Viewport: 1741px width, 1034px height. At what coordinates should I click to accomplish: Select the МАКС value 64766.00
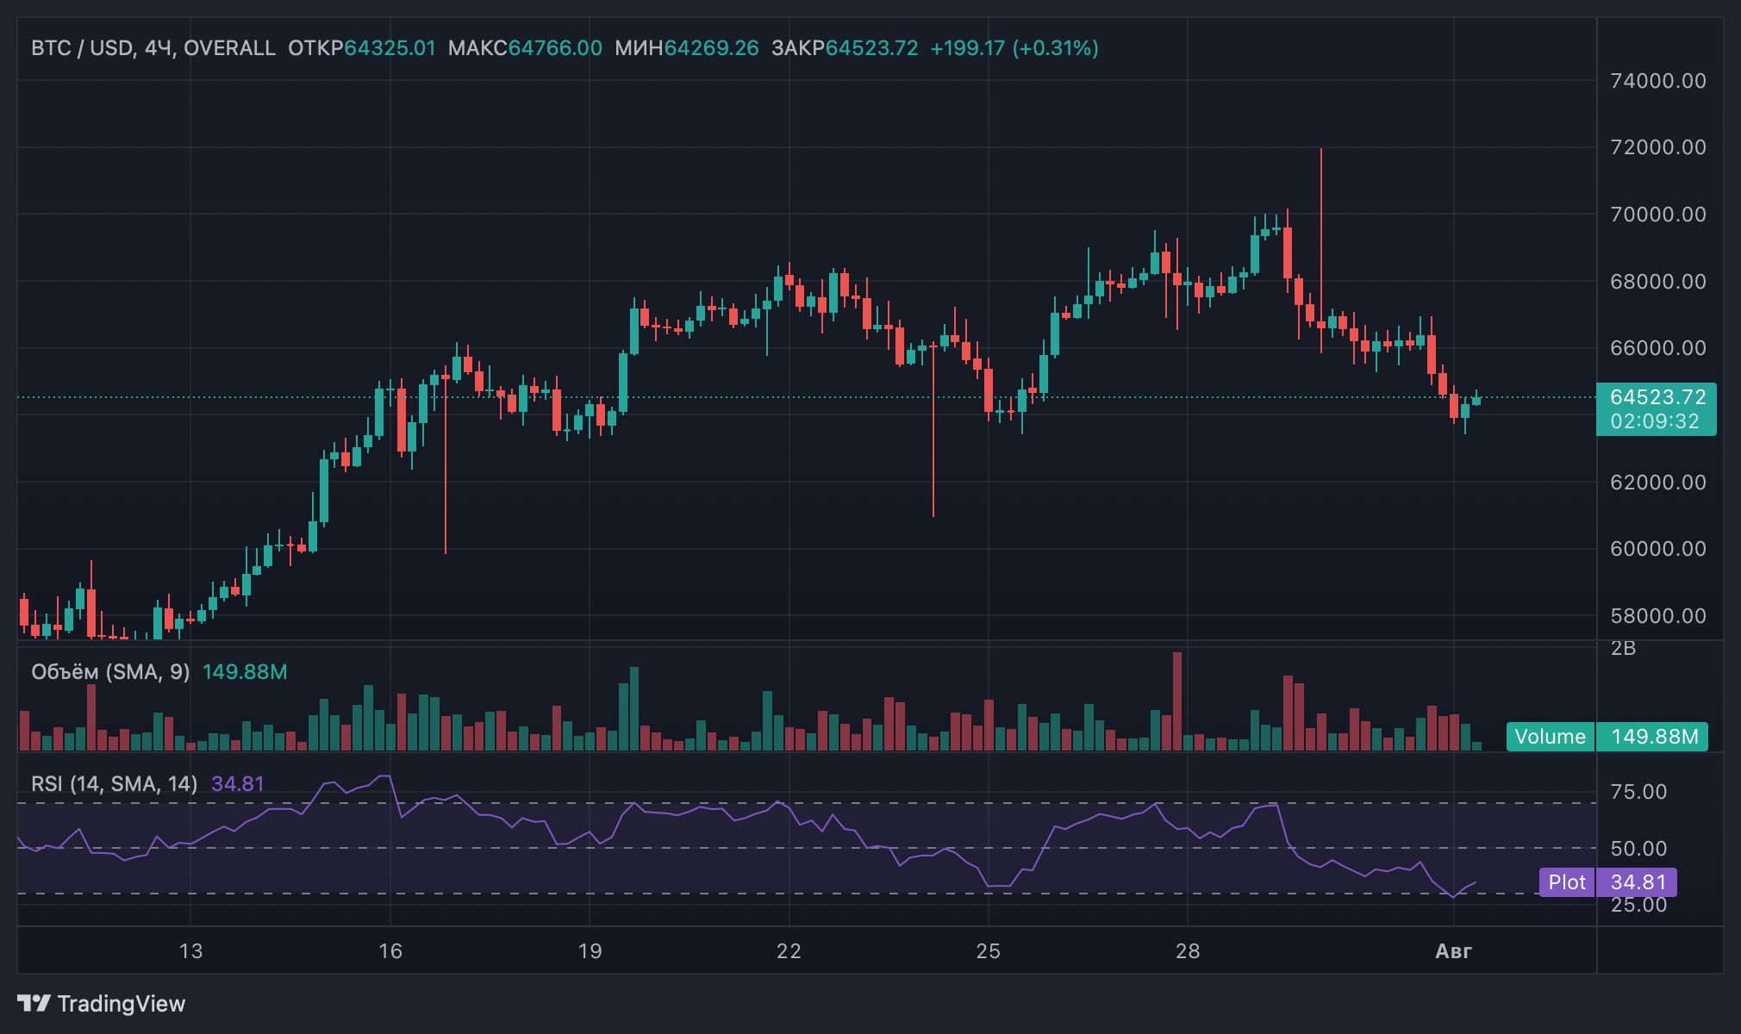coord(555,48)
